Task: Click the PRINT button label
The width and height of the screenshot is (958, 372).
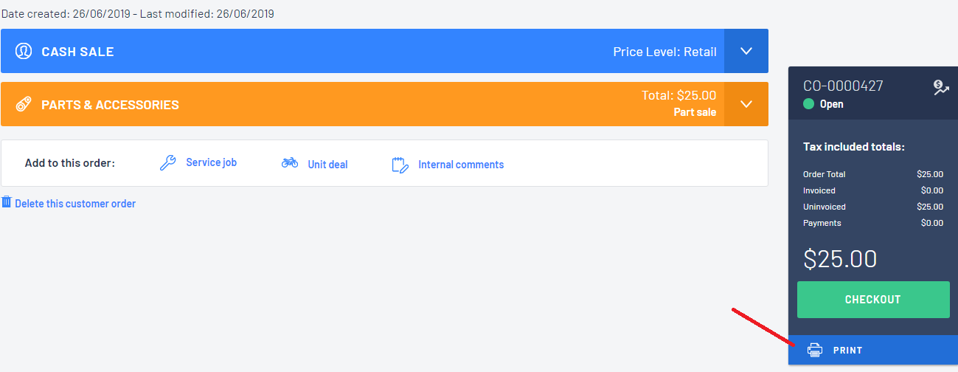Action: click(x=848, y=351)
